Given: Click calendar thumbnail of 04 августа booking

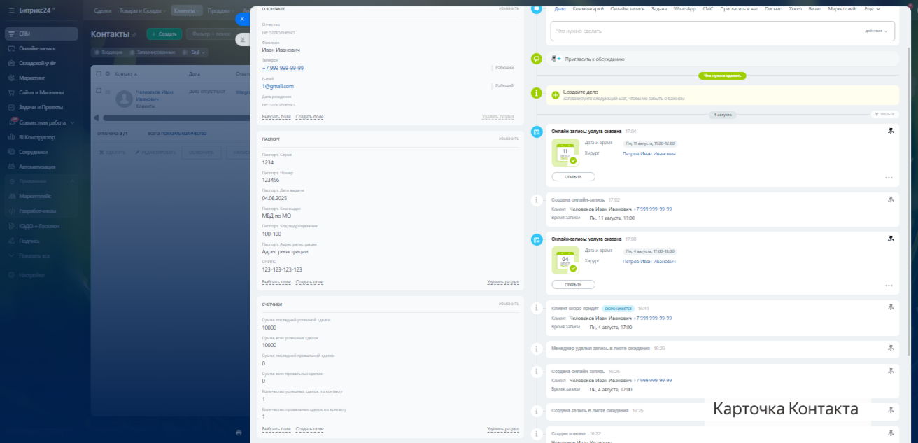Looking at the screenshot, I should (565, 260).
